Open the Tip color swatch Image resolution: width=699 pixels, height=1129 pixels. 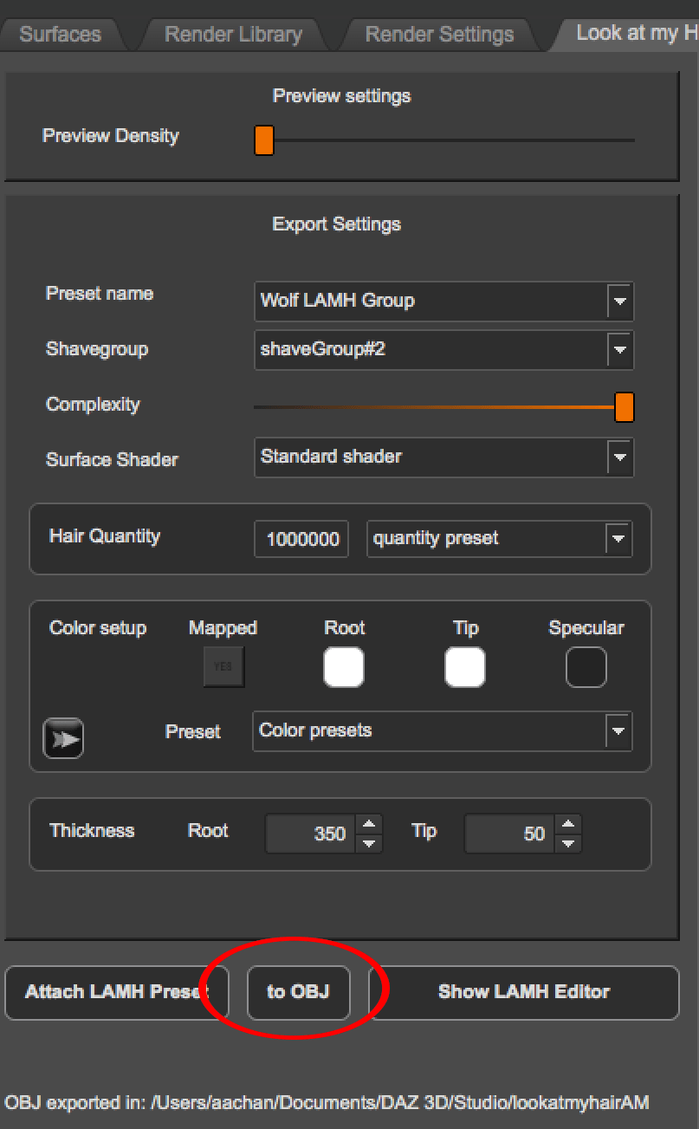tap(465, 667)
